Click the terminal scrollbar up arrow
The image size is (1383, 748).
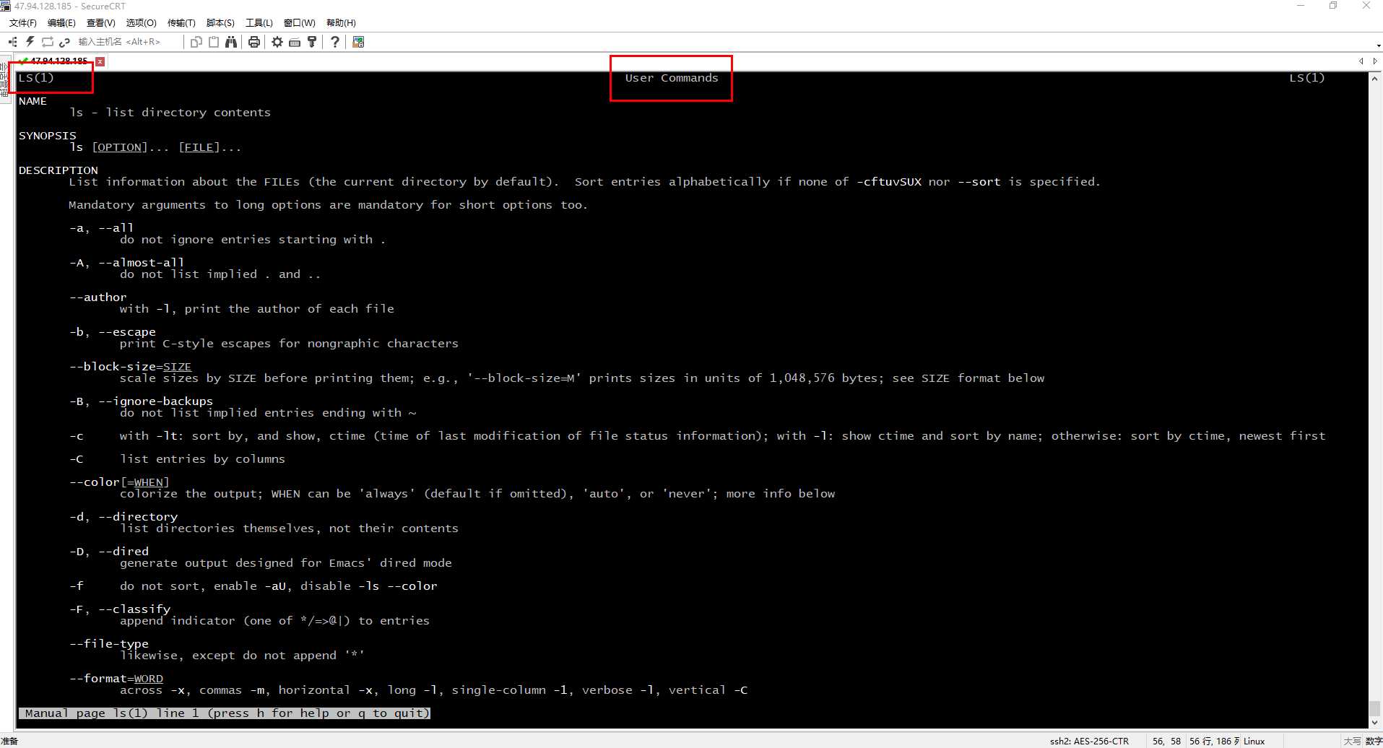1375,78
